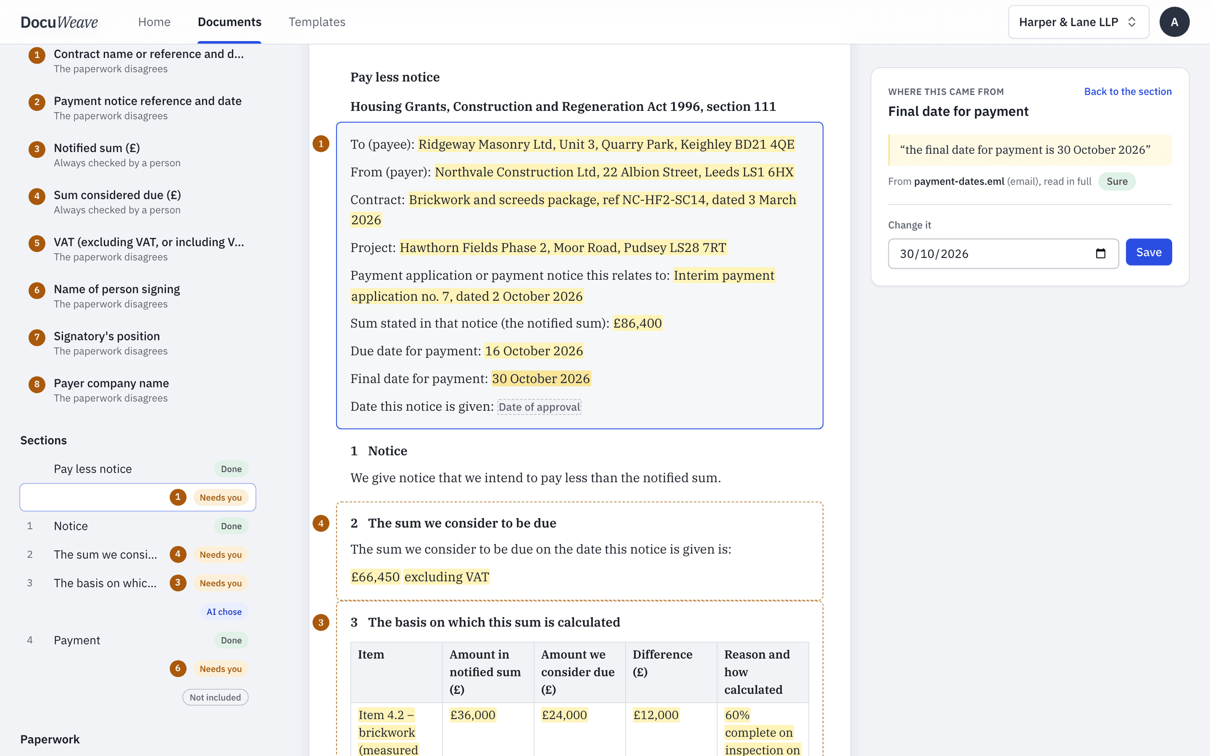Click the £12,000 difference cell

click(x=655, y=715)
